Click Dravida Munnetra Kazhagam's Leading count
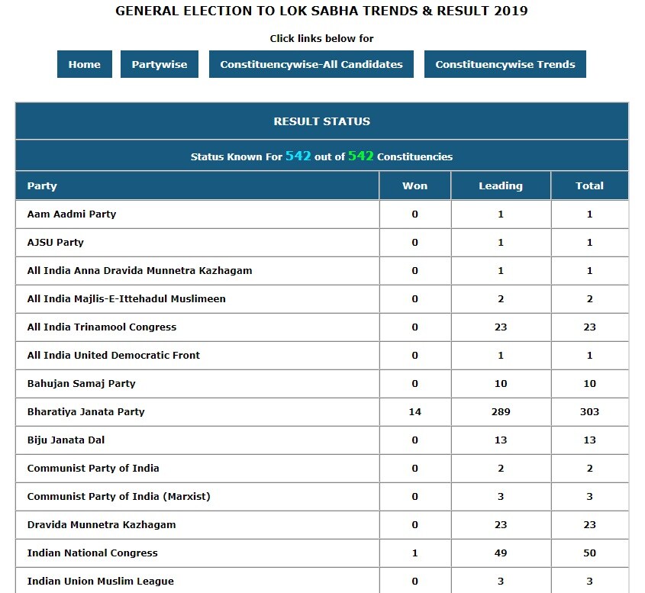645x593 pixels. pyautogui.click(x=501, y=525)
